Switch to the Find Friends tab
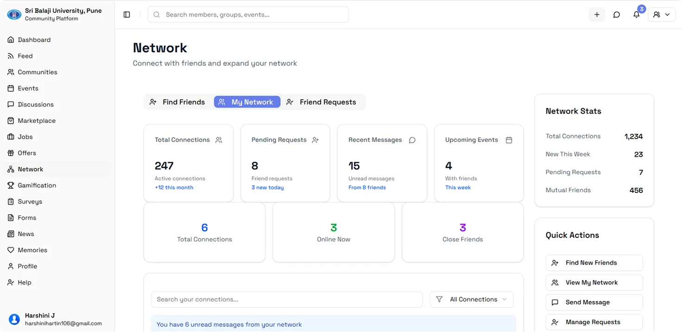 click(x=177, y=102)
